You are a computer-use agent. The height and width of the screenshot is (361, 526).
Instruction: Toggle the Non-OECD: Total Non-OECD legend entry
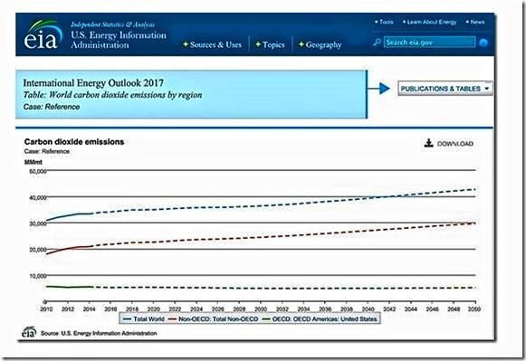click(x=214, y=318)
